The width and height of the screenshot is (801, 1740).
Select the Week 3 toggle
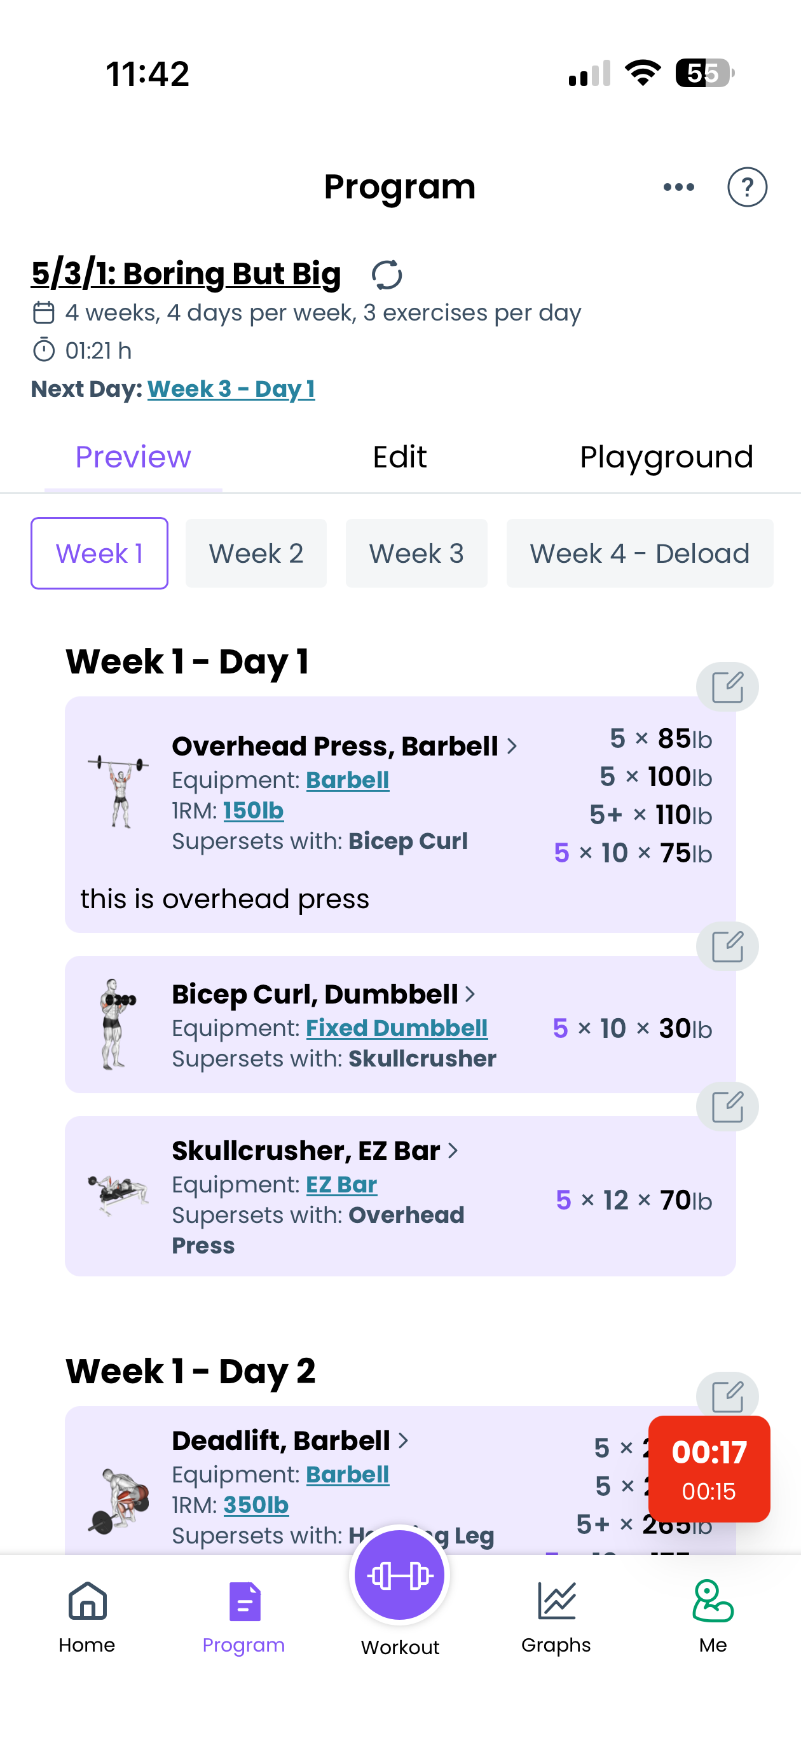coord(416,553)
